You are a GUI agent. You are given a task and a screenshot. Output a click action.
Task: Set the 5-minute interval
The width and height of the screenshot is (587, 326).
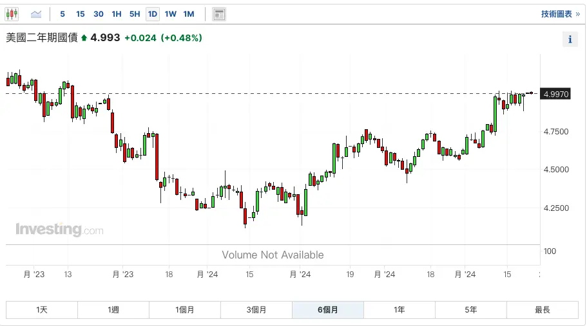click(x=62, y=14)
